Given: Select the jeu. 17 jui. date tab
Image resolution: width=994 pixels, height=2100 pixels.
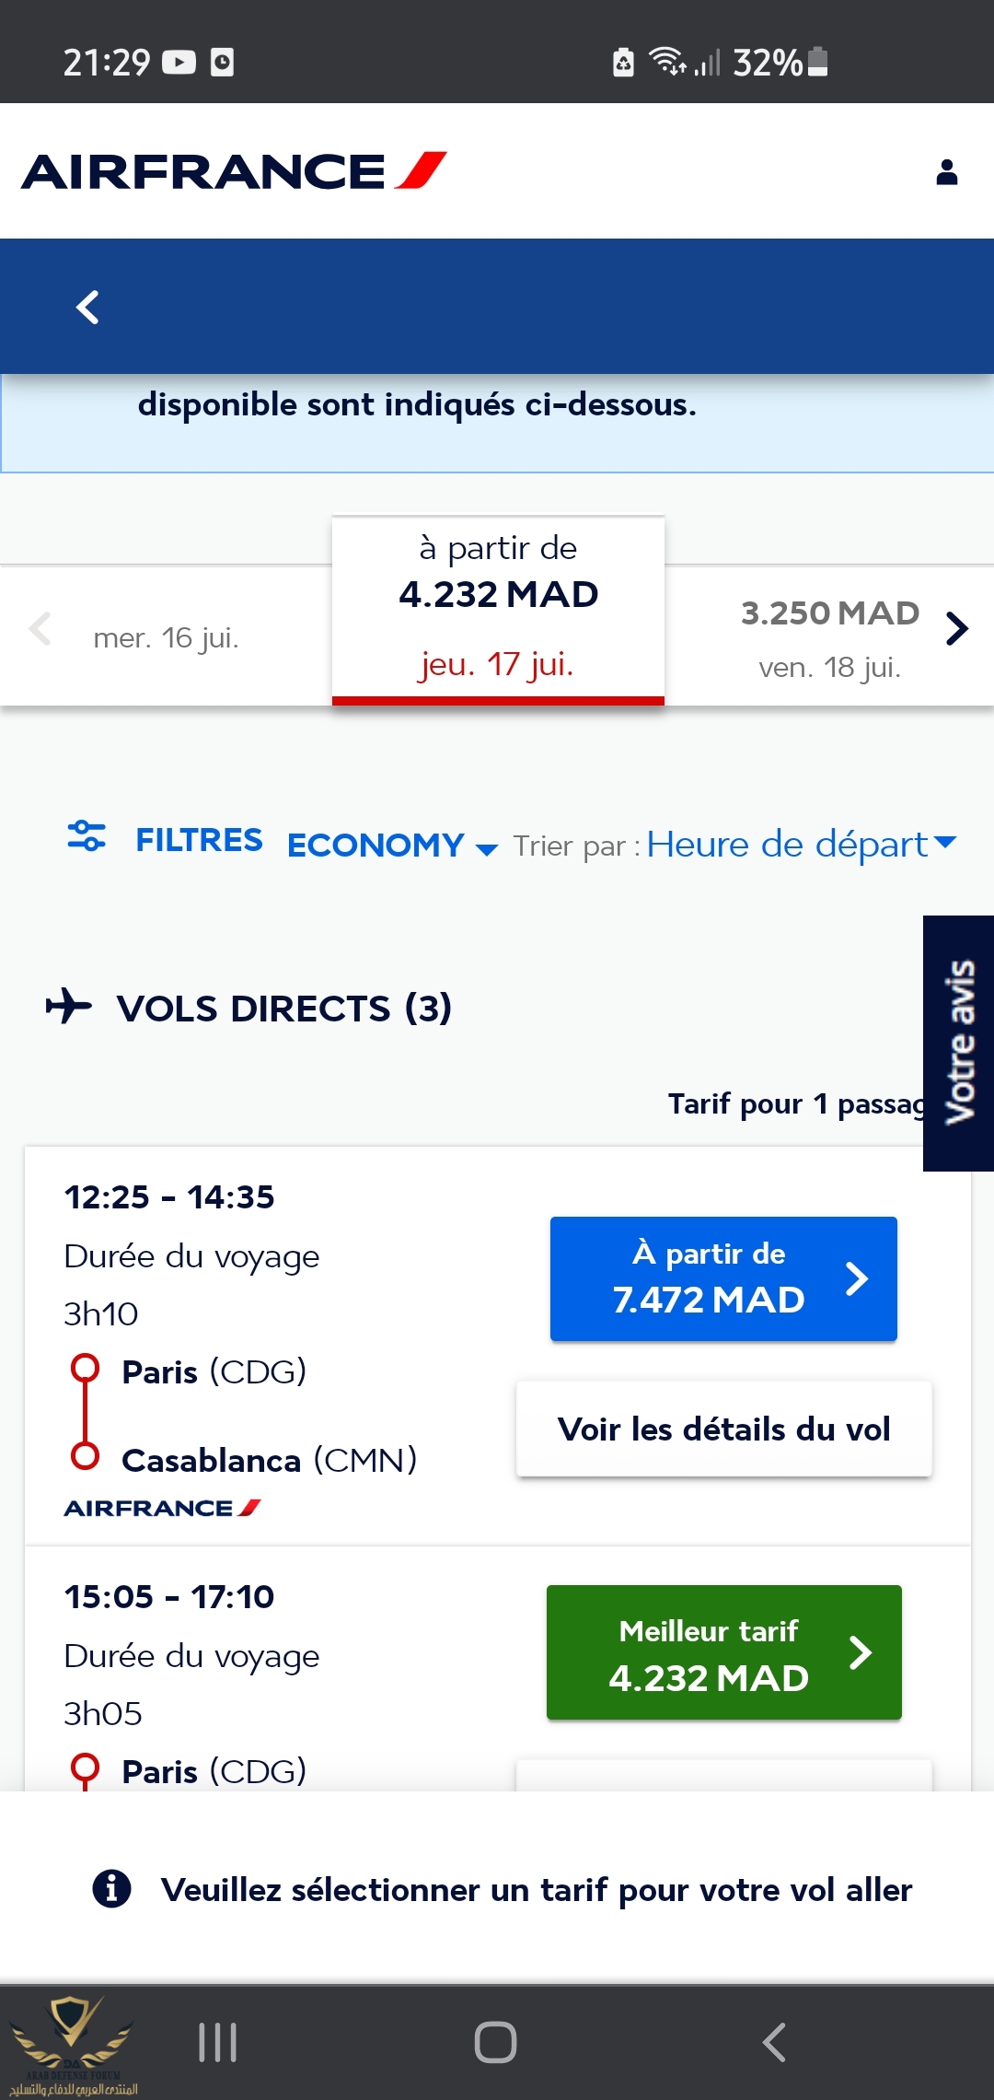Looking at the screenshot, I should click(498, 610).
